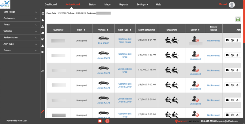Open Geofence Exit Rick's House alert
This screenshot has width=245, height=124.
click(x=125, y=41)
